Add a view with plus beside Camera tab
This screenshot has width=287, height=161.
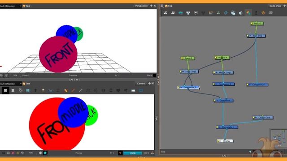[149, 84]
